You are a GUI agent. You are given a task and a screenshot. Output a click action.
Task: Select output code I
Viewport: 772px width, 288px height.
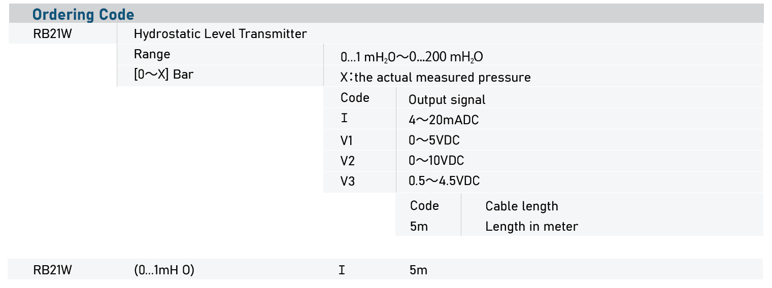tap(345, 119)
